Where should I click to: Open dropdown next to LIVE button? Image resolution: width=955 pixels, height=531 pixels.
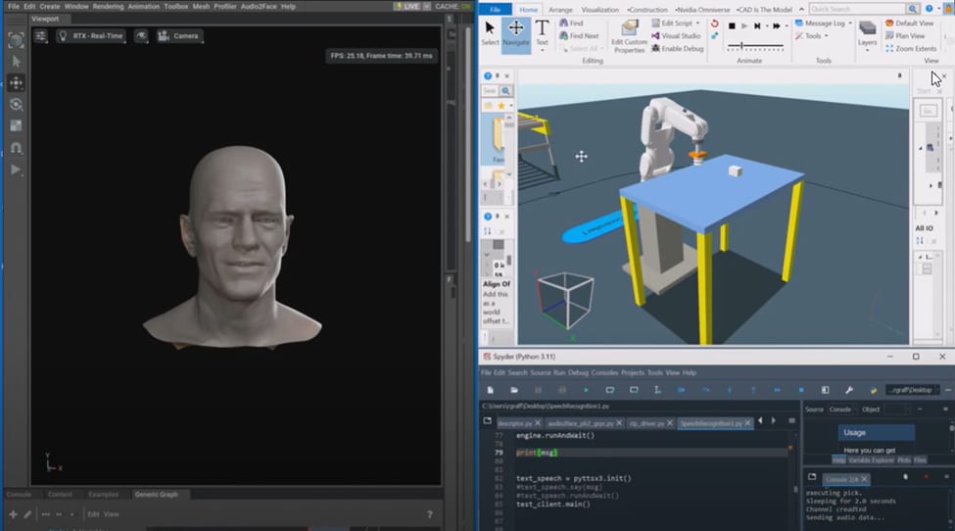(426, 6)
